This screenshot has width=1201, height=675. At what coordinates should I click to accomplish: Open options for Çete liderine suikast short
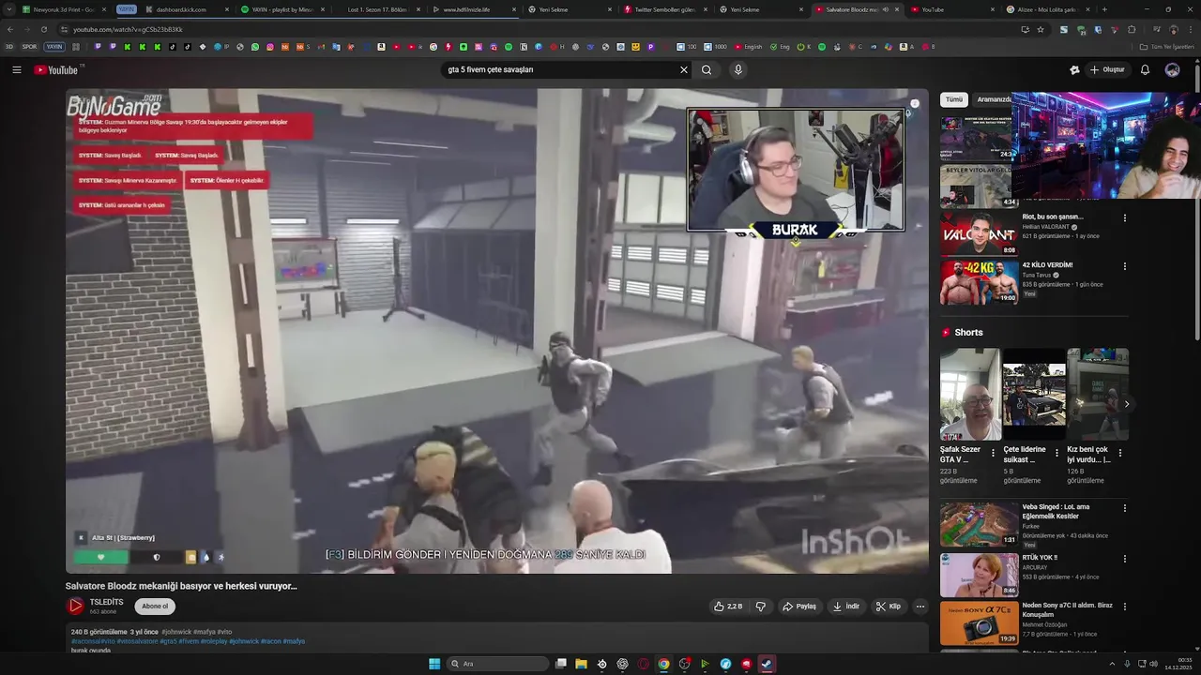point(1057,453)
